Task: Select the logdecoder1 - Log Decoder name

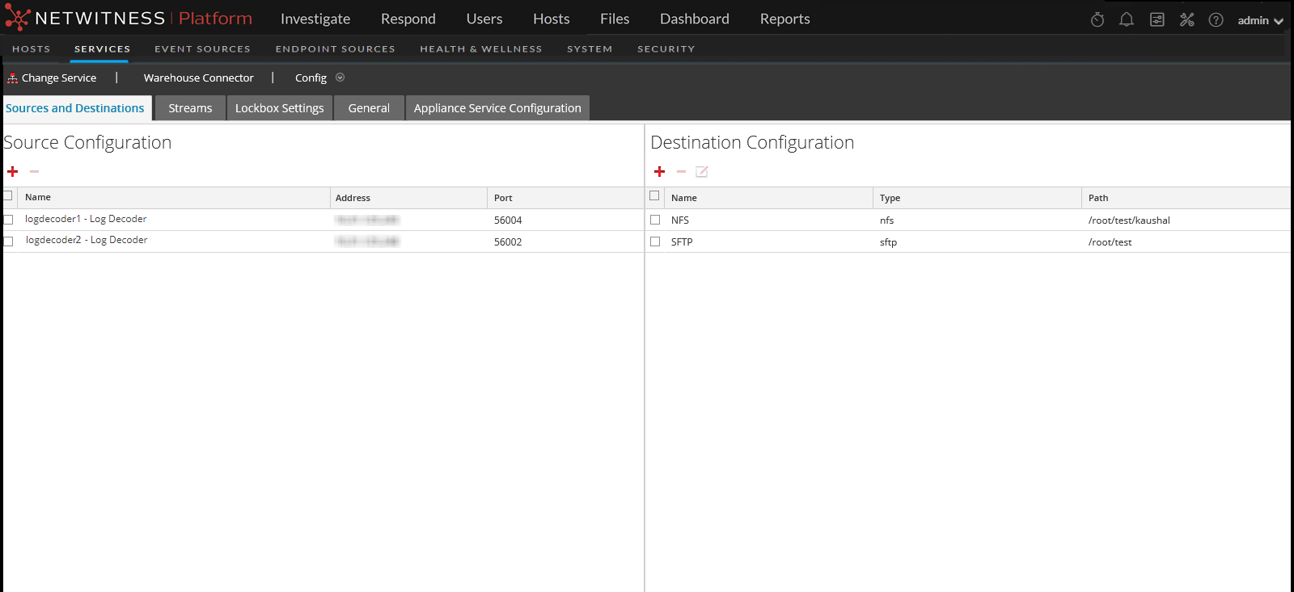Action: [86, 219]
